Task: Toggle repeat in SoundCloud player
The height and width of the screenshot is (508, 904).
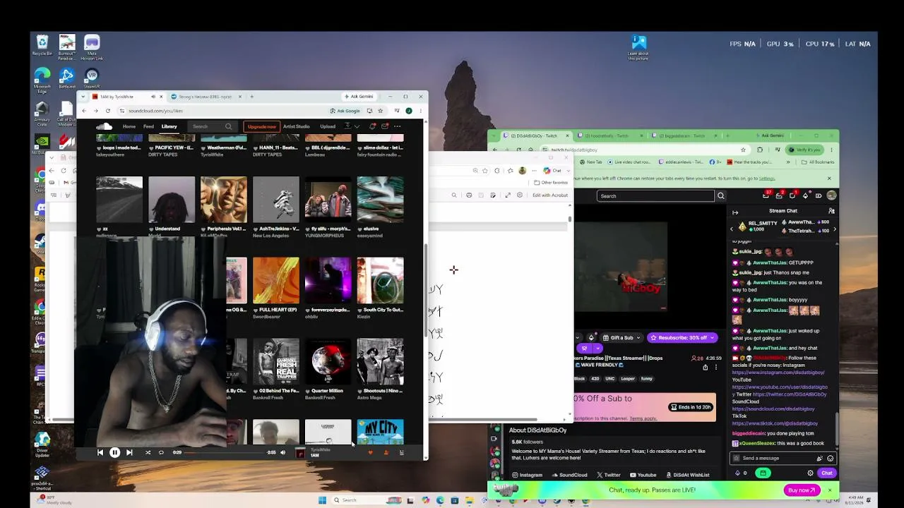Action: point(161,452)
